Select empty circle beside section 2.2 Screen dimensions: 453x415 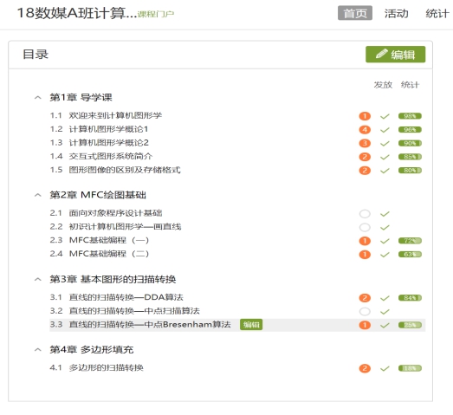click(x=365, y=228)
